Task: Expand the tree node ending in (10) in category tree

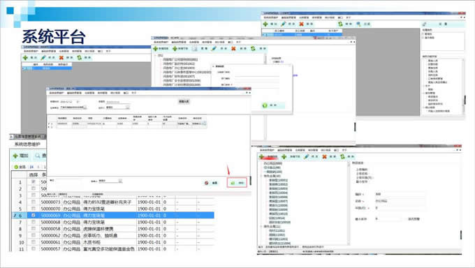Action: tap(261, 176)
